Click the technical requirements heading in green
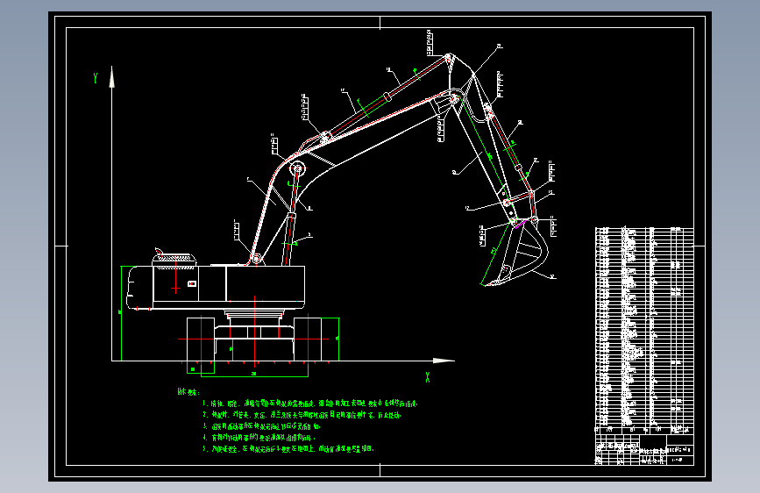Image resolution: width=760 pixels, height=493 pixels. tap(188, 392)
